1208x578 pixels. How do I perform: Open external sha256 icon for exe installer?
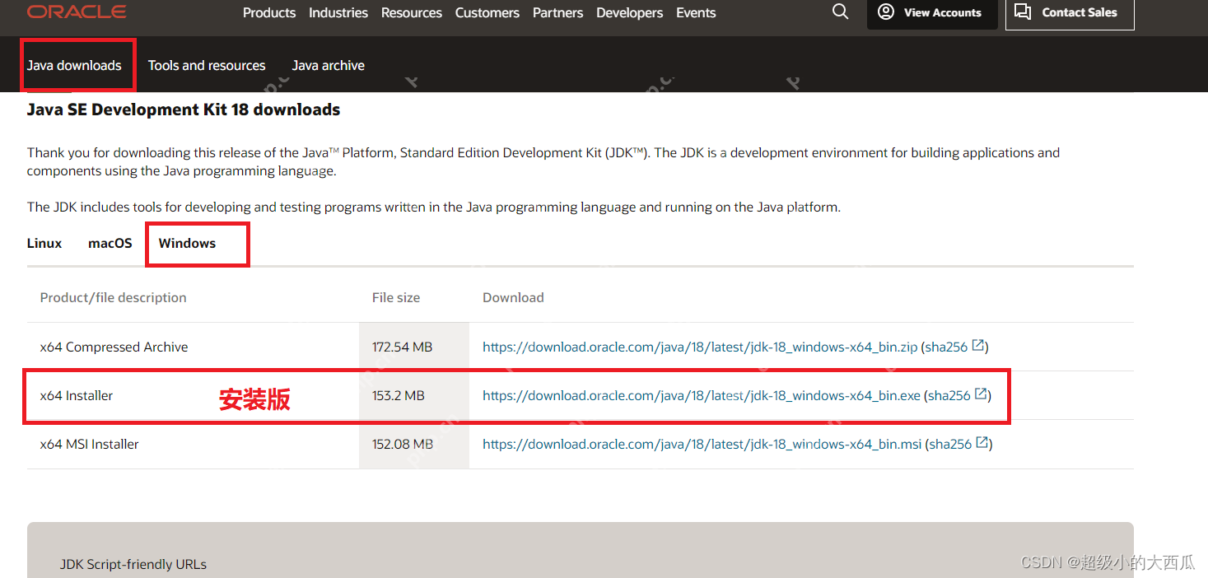tap(982, 394)
